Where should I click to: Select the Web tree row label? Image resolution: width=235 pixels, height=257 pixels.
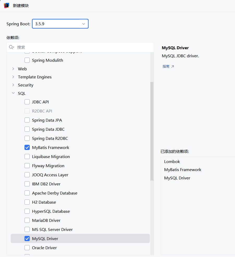click(22, 69)
